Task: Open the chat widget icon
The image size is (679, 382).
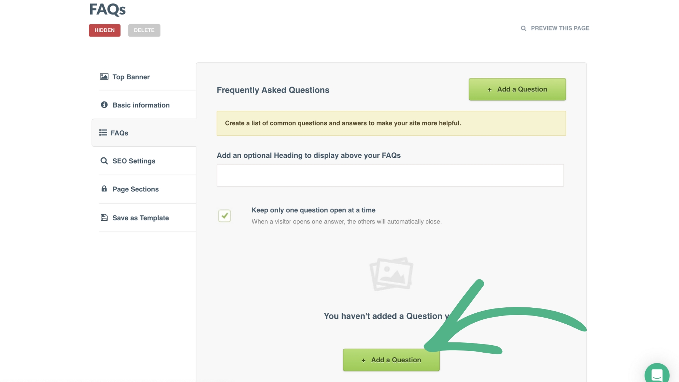Action: pos(657,374)
